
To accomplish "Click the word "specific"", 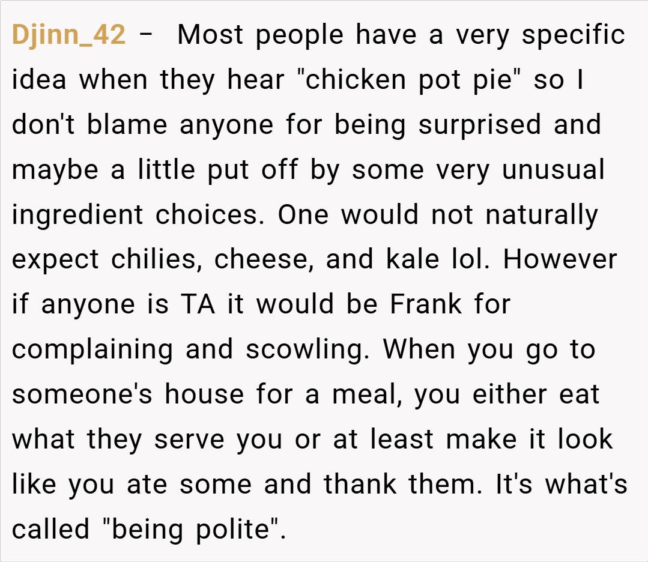I will click(573, 35).
